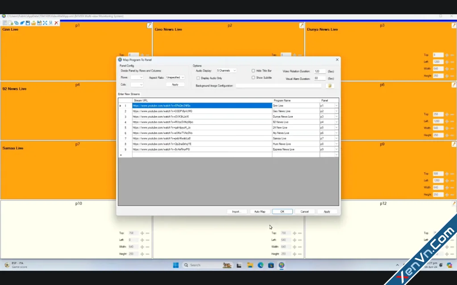Open File Explorer from the taskbar
The width and height of the screenshot is (457, 285).
250,265
